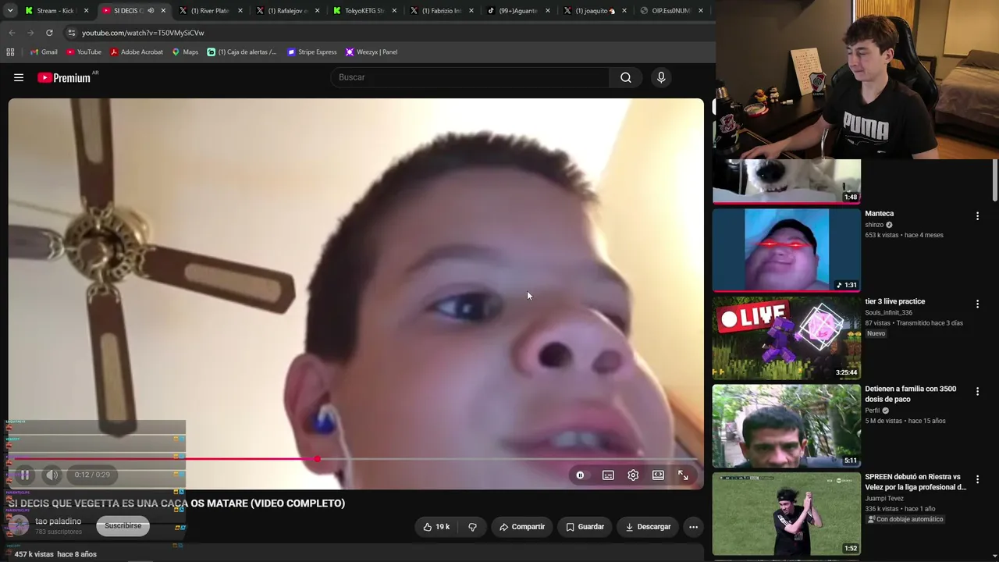Open more actions under the video

click(693, 527)
